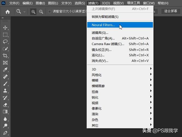Launch Neural Filters... from the menu
Screen dimensions: 182x137
click(x=120, y=25)
